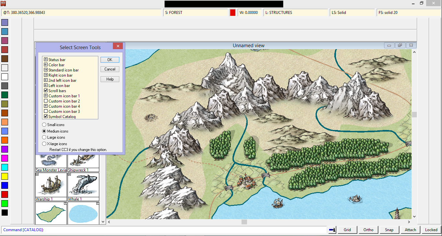This screenshot has width=442, height=236.
Task: Pick the salmon color swatch
Action: pyautogui.click(x=5, y=122)
